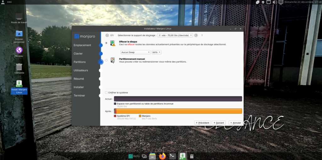
Task: Select the Partitionnement manuel radio button
Action: point(106,60)
